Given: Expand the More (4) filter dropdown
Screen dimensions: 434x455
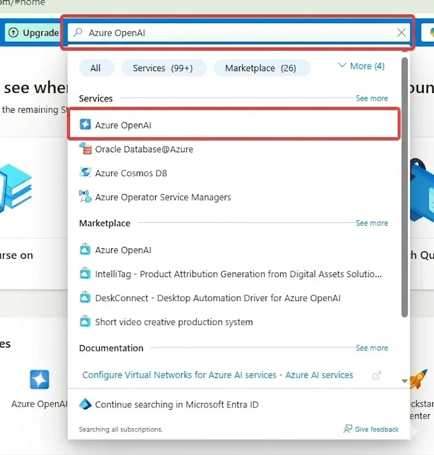Looking at the screenshot, I should [x=362, y=66].
